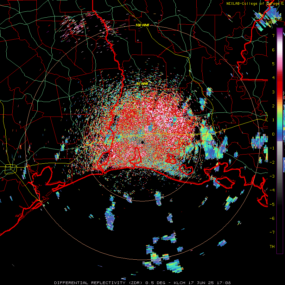This screenshot has height=285, width=285.
Task: Click the -6 value on color scale
Action: coord(272,218)
